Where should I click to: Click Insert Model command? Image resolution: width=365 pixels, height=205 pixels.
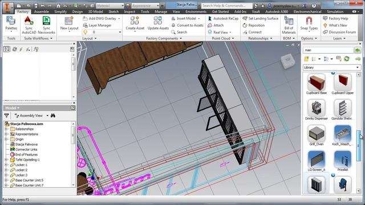(x=186, y=18)
